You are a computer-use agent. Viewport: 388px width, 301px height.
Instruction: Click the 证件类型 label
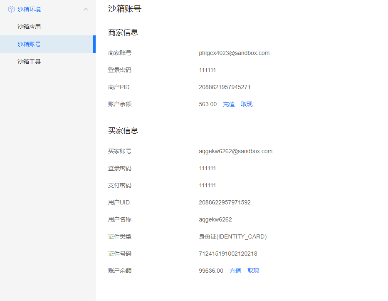click(120, 236)
